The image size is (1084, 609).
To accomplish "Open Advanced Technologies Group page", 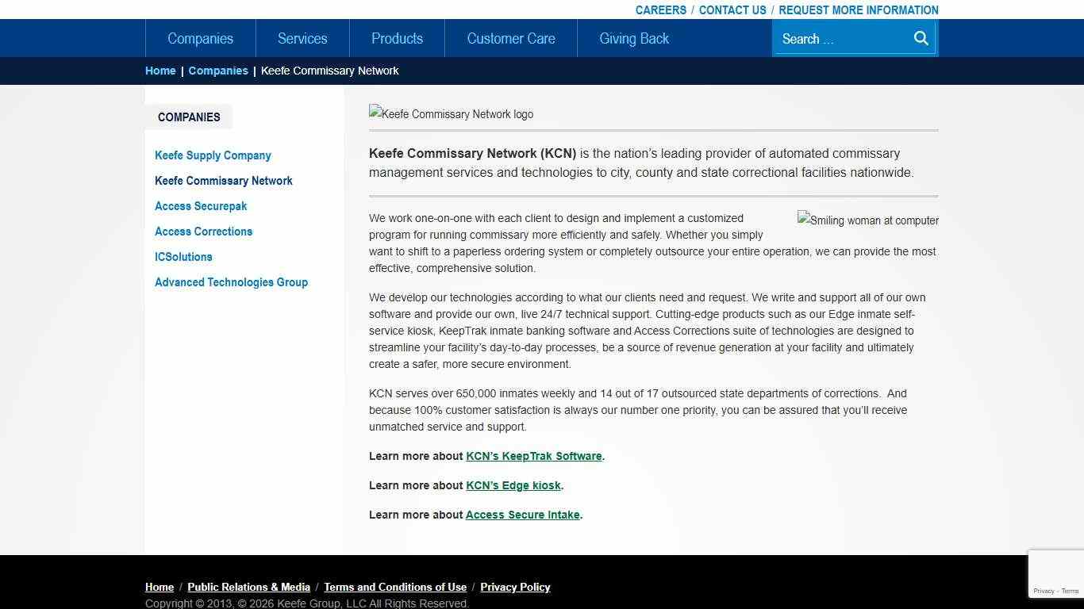I will pos(231,282).
